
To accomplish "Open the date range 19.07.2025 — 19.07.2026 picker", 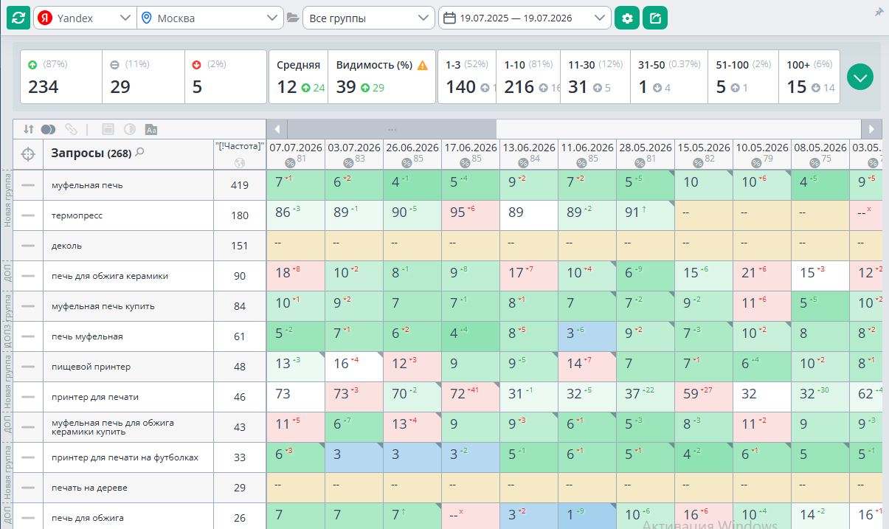I will [525, 18].
